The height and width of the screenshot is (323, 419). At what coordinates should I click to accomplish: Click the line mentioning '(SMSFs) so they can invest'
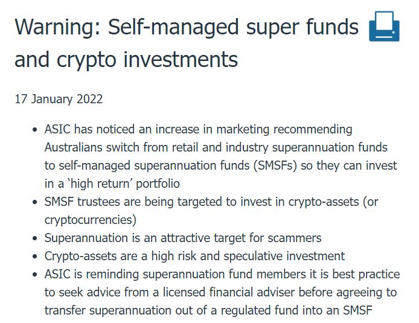click(221, 165)
